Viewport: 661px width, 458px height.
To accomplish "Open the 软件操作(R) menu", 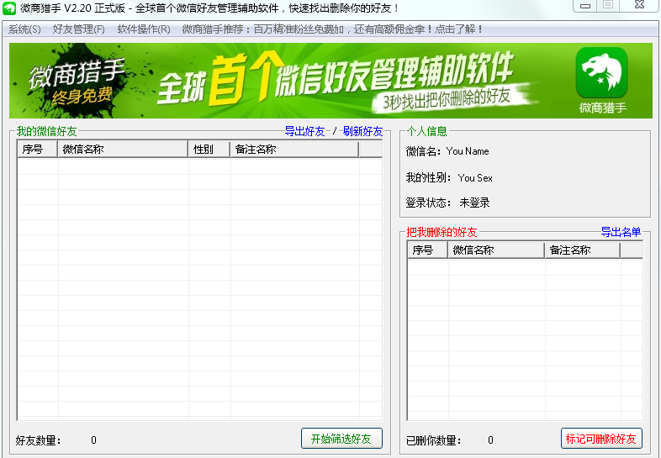I will coord(143,29).
